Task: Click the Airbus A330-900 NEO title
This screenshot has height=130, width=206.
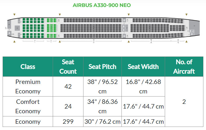Action: coord(102,5)
